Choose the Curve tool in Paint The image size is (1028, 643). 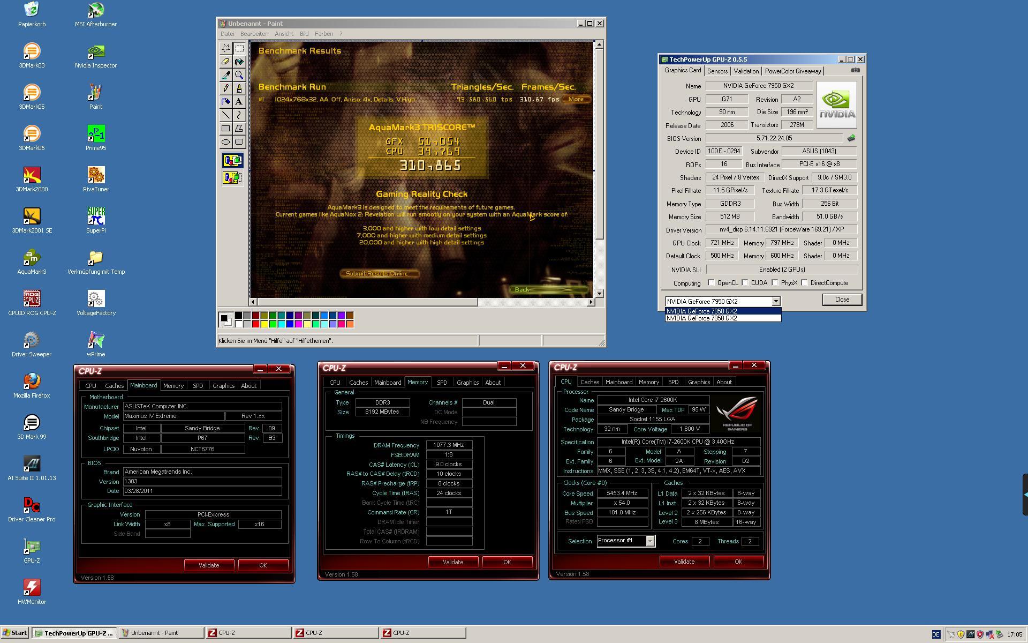coord(239,115)
